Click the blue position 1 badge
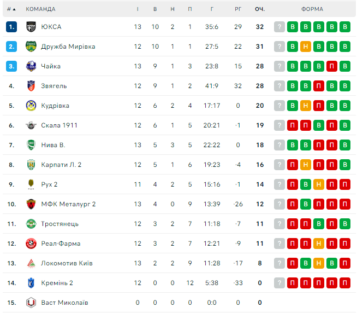The height and width of the screenshot is (313, 357). [12, 27]
